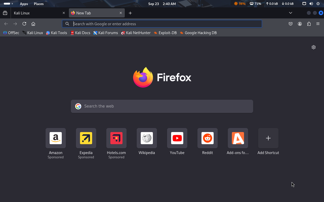The height and width of the screenshot is (202, 324).
Task: Reload the current page
Action: point(24,24)
